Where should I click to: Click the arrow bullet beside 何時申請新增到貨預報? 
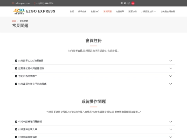(16, 122)
